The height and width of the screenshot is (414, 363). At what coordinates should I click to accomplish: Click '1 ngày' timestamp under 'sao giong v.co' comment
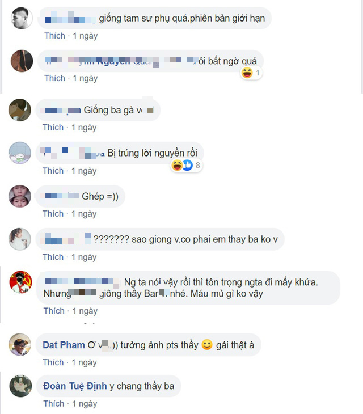tap(84, 257)
